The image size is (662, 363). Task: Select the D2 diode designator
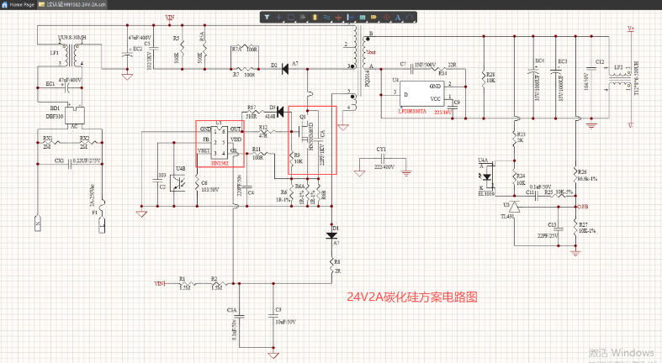point(274,66)
